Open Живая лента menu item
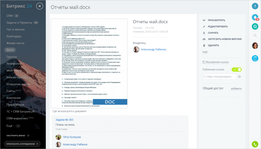The height and width of the screenshot is (149, 261). point(15,43)
